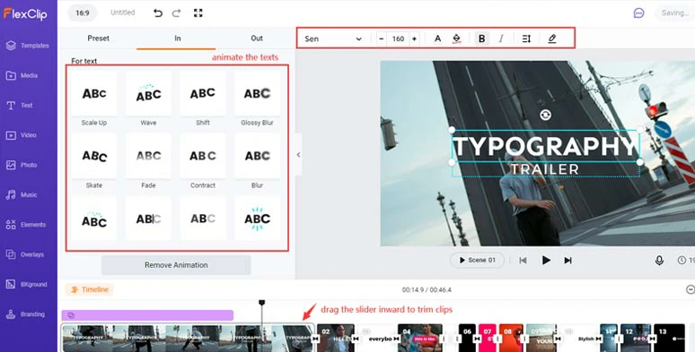Select the scene 12 clip in timeline
Viewport: 695px width, 352px height.
636,339
